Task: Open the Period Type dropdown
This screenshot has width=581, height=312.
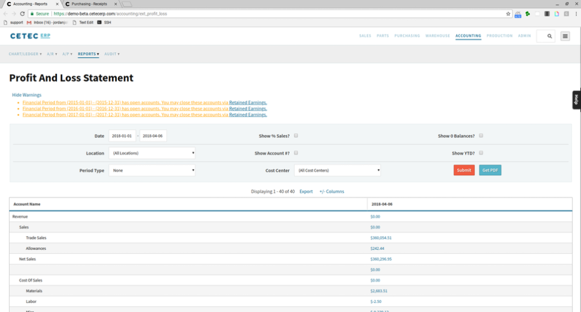Action: click(152, 170)
